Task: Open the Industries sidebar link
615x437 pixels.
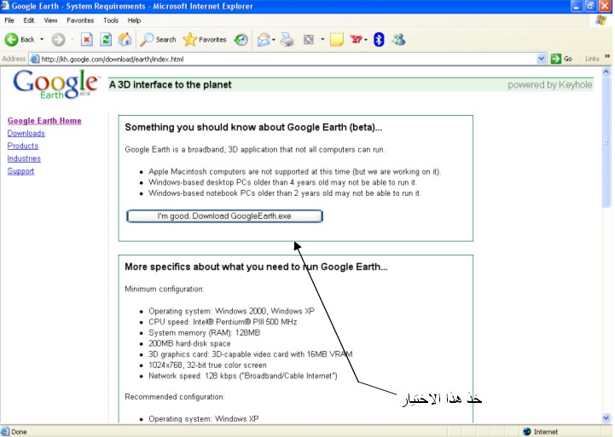Action: (24, 158)
